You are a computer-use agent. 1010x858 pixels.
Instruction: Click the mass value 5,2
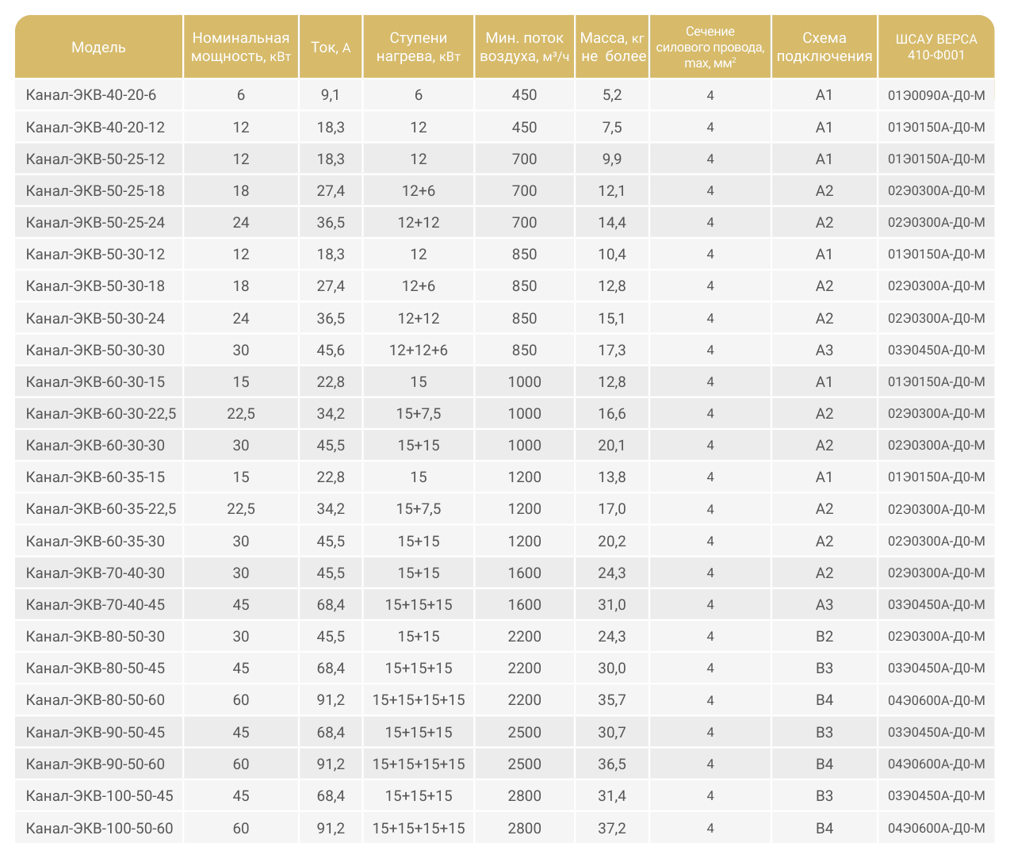tap(612, 95)
